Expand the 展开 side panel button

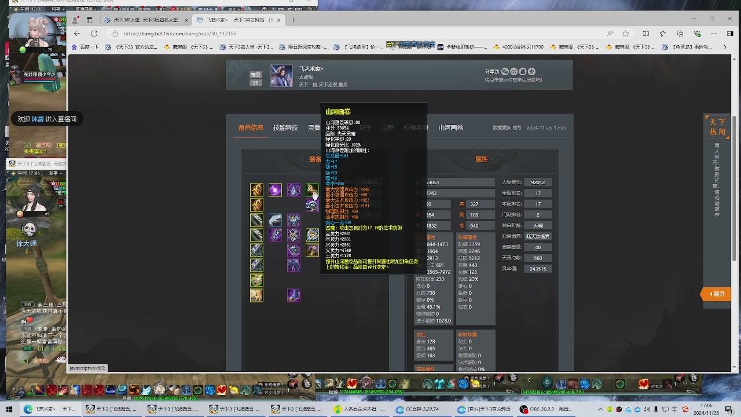coord(717,294)
